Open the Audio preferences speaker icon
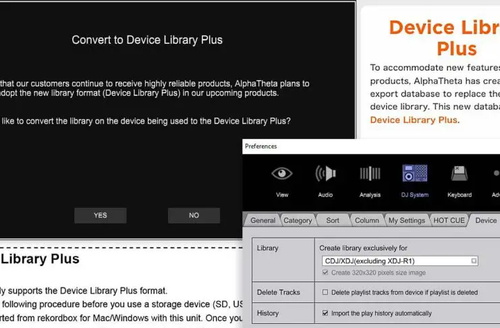Viewport: 500px width, 328px height. 325,174
